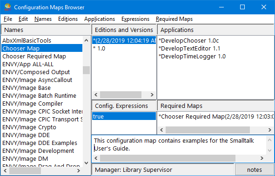
Task: Click the Editions and Versions header
Action: 124,30
